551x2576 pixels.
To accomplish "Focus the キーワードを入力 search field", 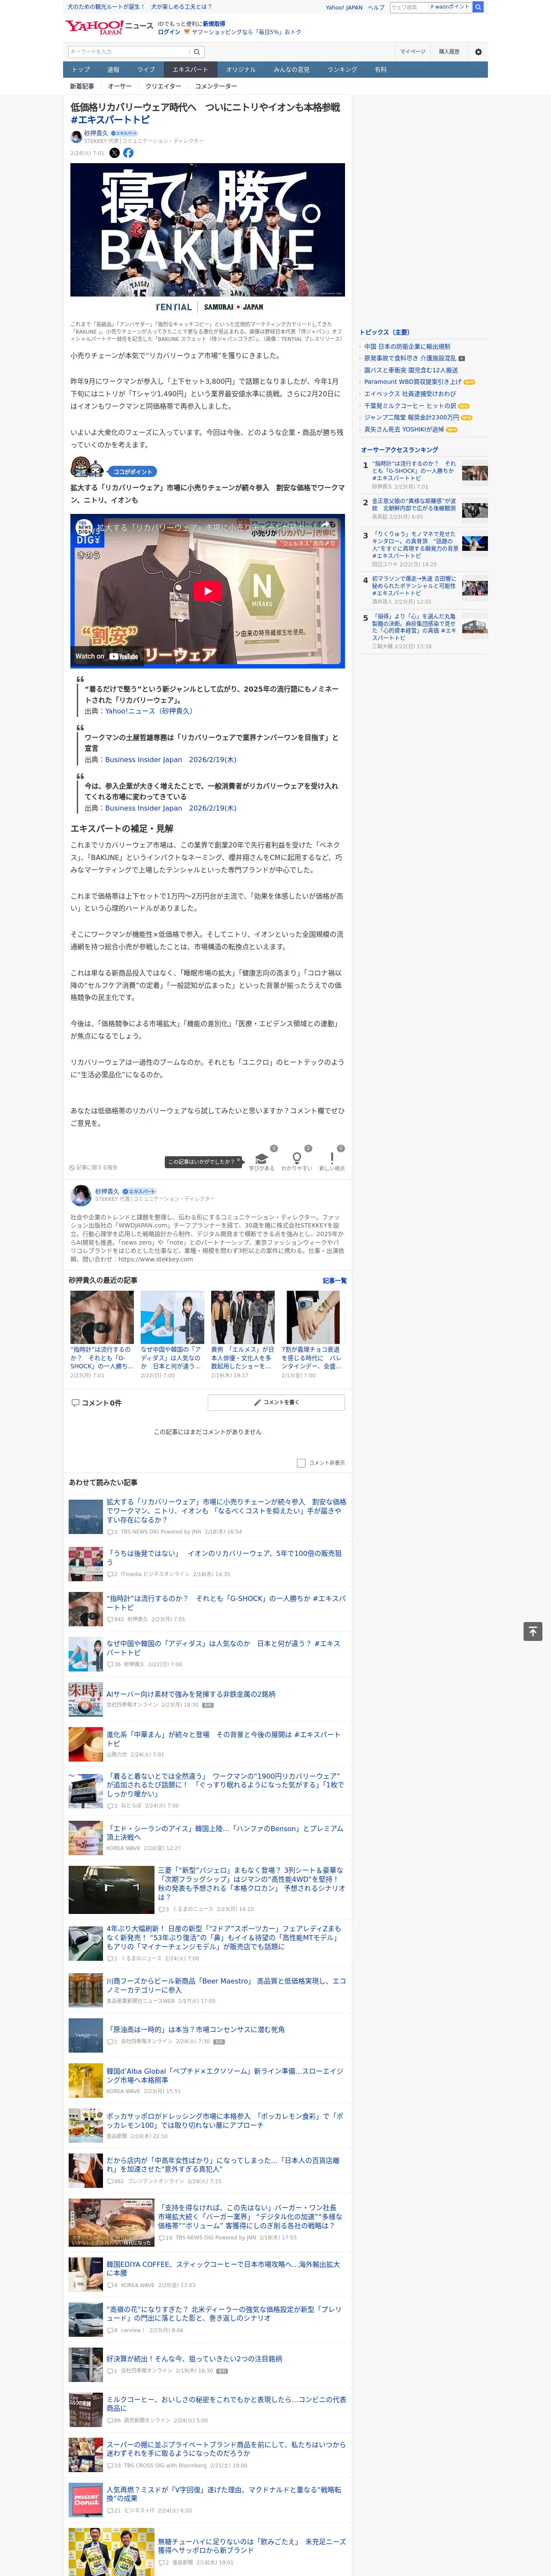I will pyautogui.click(x=129, y=52).
